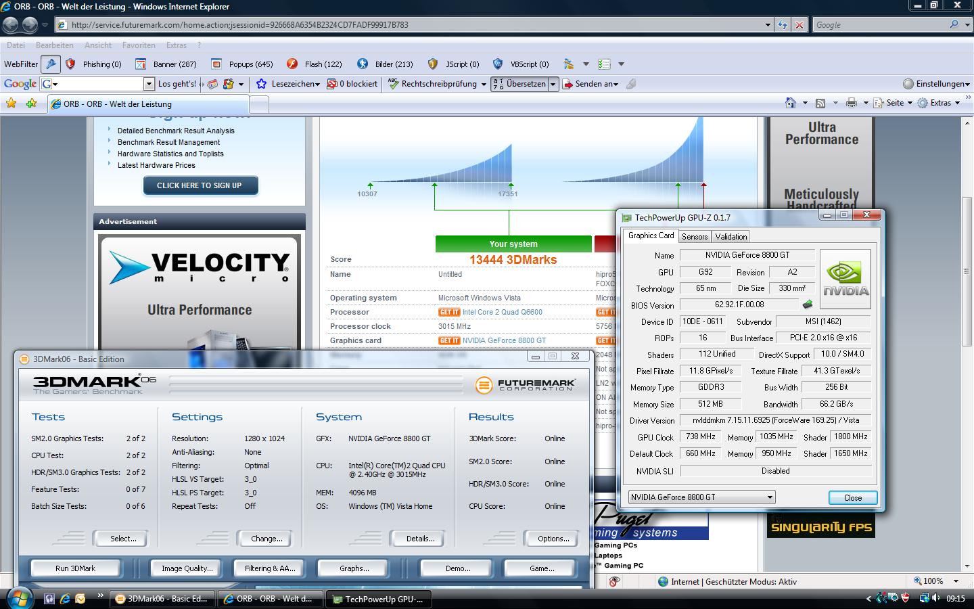Open the Favoriten menu

coord(139,45)
